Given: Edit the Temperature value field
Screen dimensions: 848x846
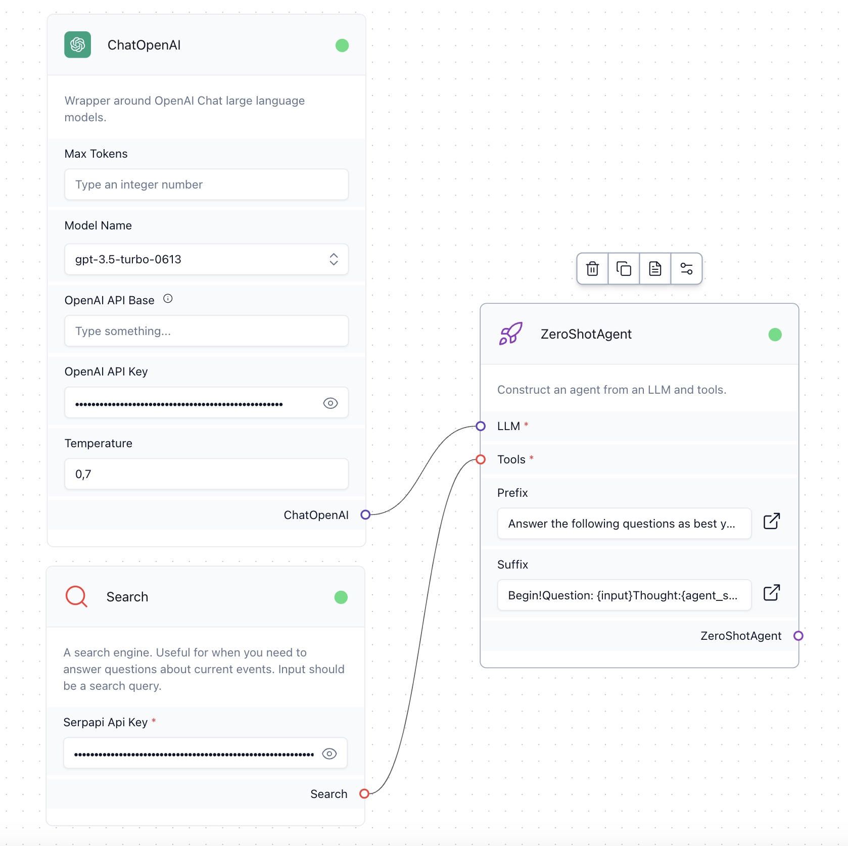Looking at the screenshot, I should tap(206, 474).
